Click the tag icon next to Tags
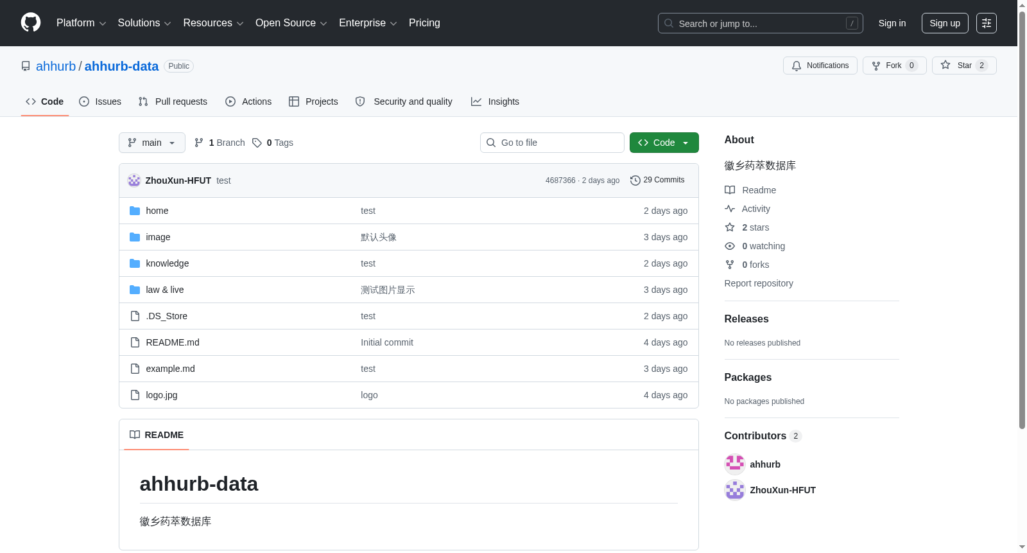This screenshot has width=1027, height=553. pos(257,143)
